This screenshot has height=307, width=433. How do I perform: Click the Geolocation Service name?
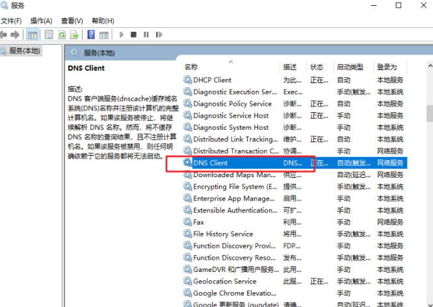[225, 282]
